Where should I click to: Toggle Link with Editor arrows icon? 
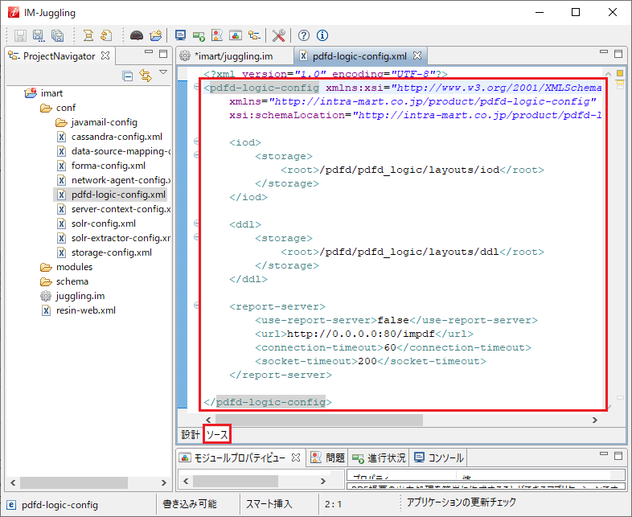pyautogui.click(x=146, y=76)
